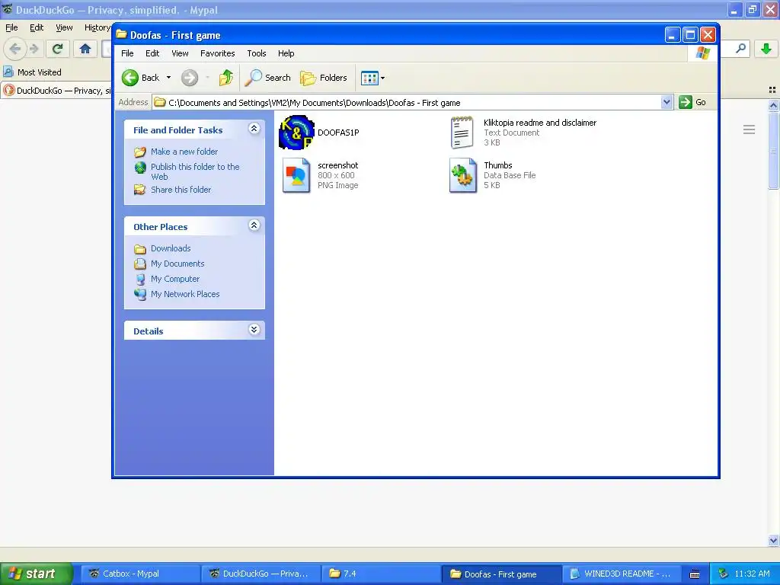
Task: Go to My Documents in Other Places
Action: (177, 264)
